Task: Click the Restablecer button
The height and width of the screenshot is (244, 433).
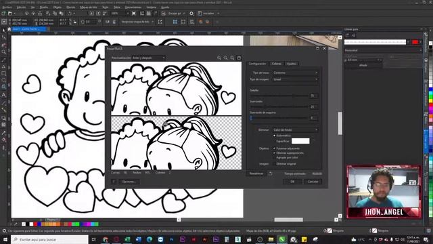Action: [256, 174]
